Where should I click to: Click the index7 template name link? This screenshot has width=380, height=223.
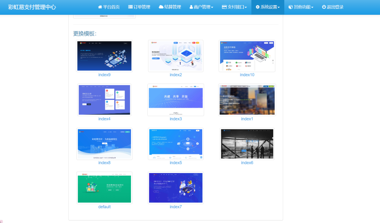pyautogui.click(x=176, y=207)
